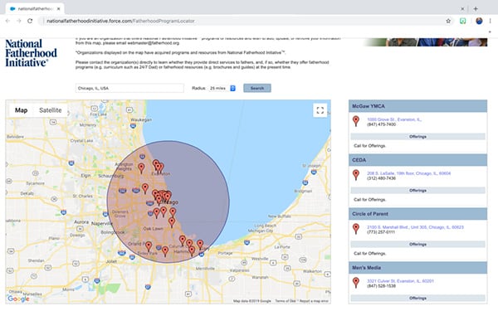Close the nationalfatherhood tab

click(x=58, y=9)
